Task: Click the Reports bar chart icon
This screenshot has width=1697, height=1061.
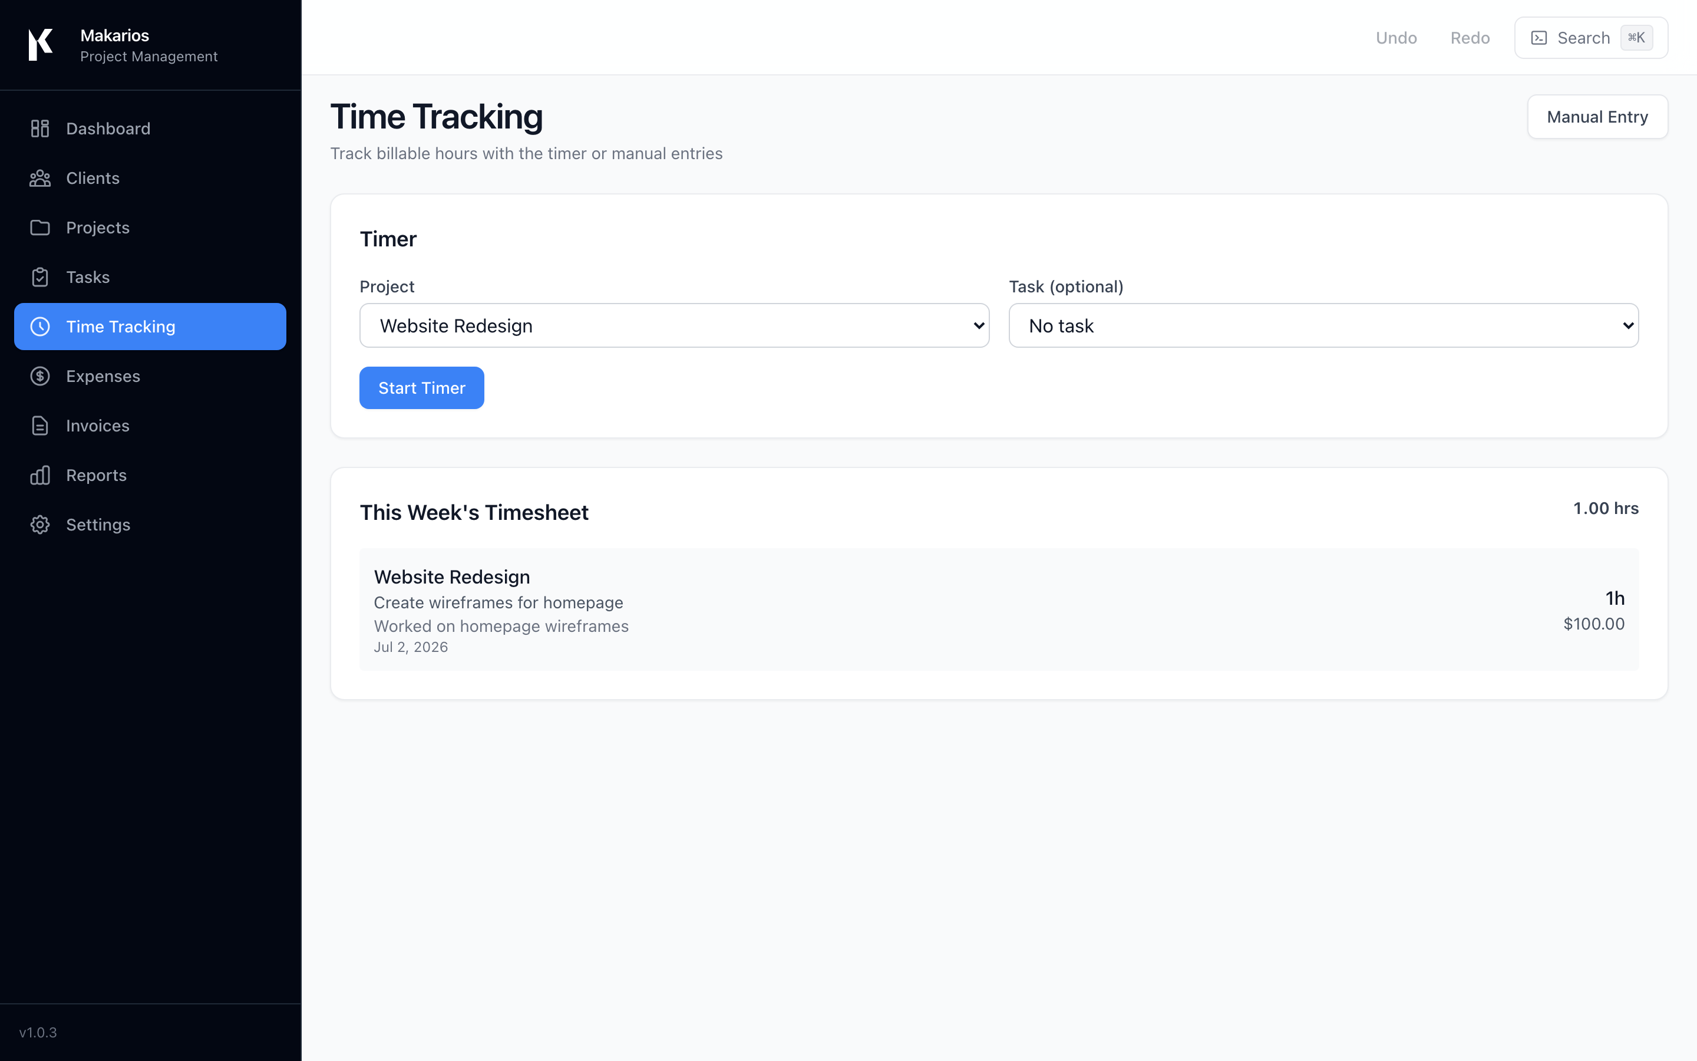Action: point(40,475)
